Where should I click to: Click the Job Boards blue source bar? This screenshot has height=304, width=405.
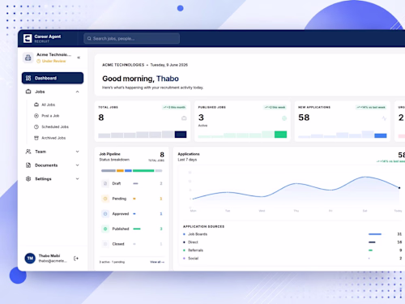[375, 234]
